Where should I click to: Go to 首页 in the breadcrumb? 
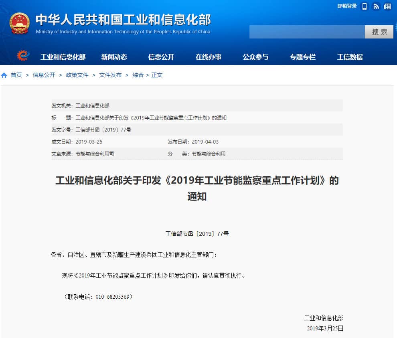pyautogui.click(x=16, y=75)
